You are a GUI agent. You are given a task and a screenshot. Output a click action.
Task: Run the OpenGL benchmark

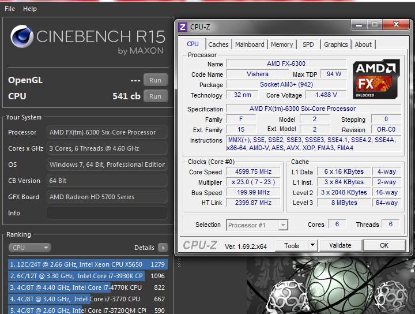pos(155,80)
